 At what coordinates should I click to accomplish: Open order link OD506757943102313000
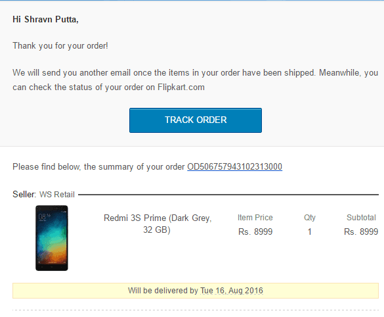coord(234,167)
